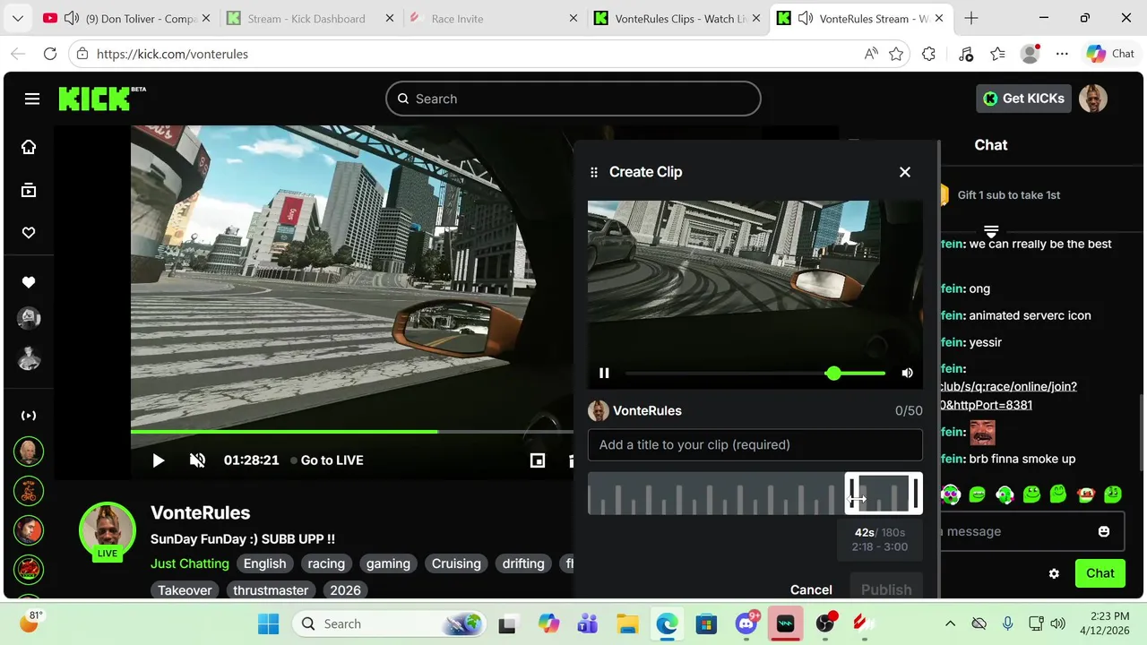Screen dimensions: 1147x645
Task: Open the media control music icon
Action: pyautogui.click(x=965, y=54)
